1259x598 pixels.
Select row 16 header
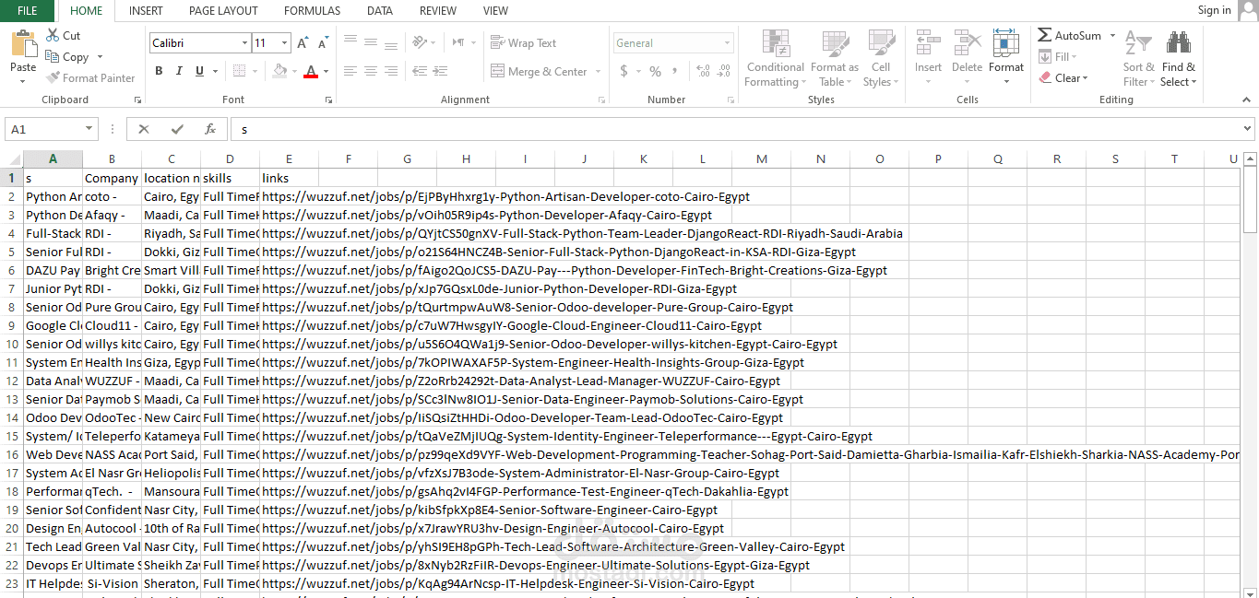[x=12, y=454]
